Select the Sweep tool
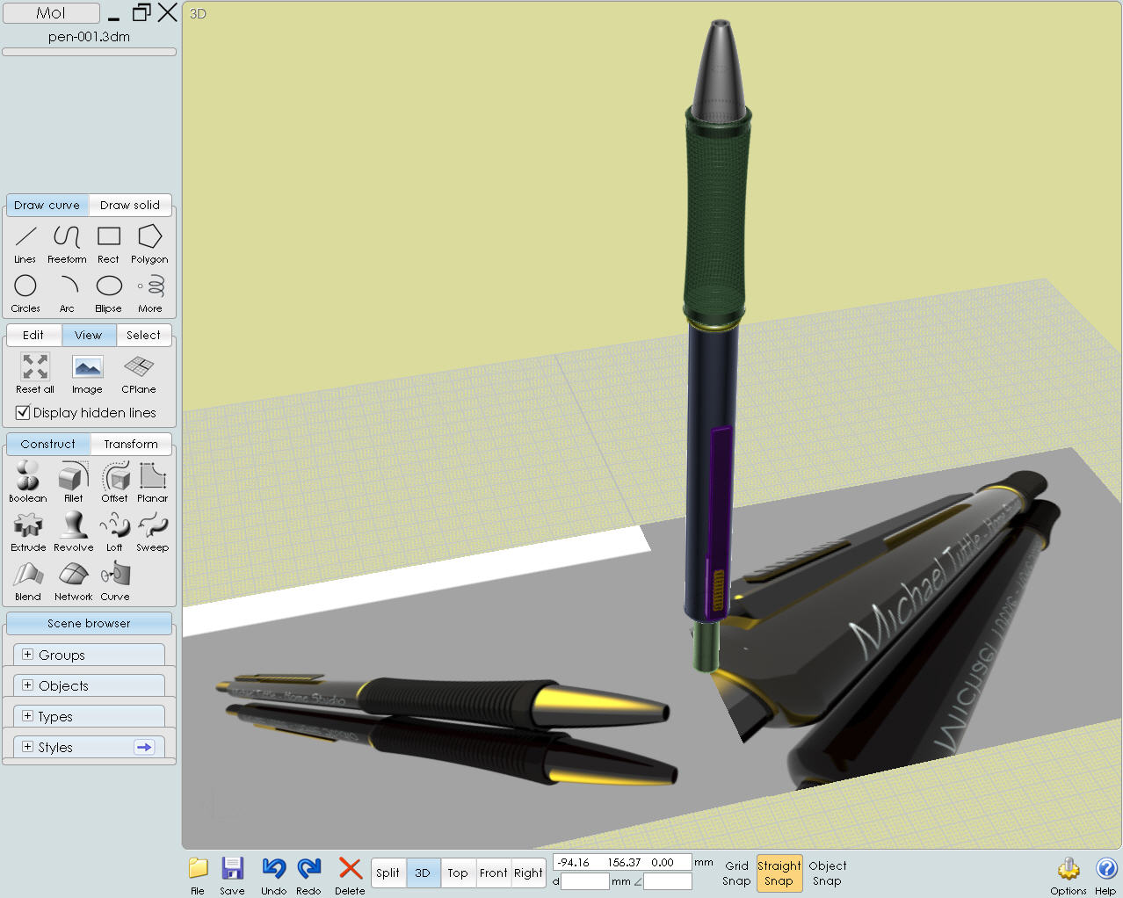1123x898 pixels. (153, 531)
